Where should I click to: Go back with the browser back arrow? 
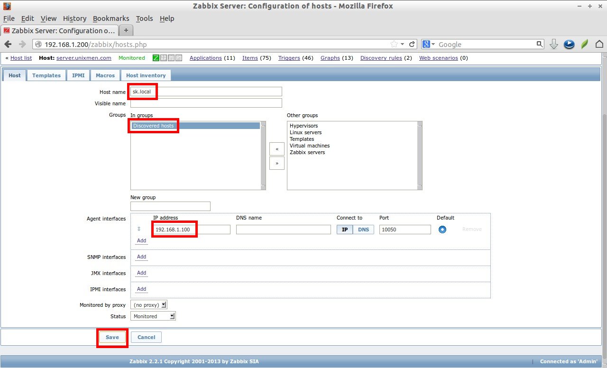[x=8, y=44]
